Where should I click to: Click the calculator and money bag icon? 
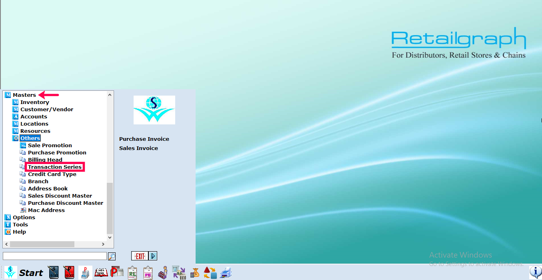click(x=195, y=273)
